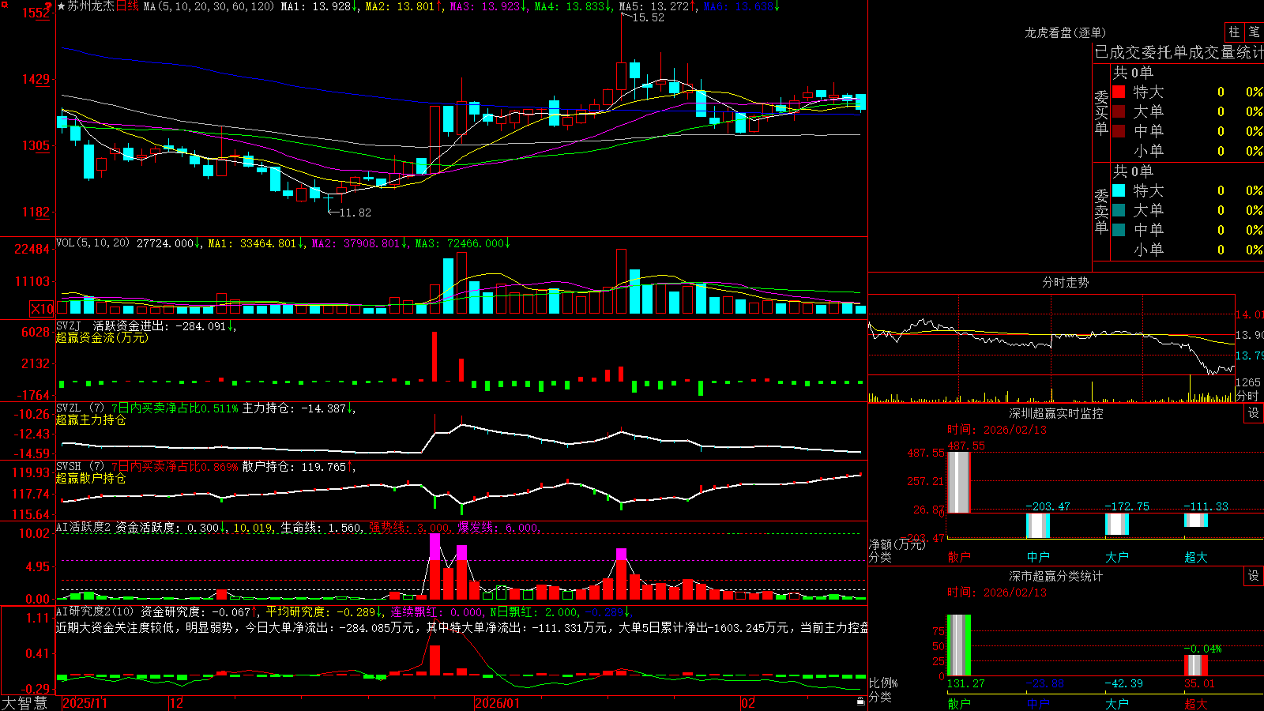This screenshot has height=711, width=1264.
Task: Click the 02 month timeline marker
Action: (747, 703)
